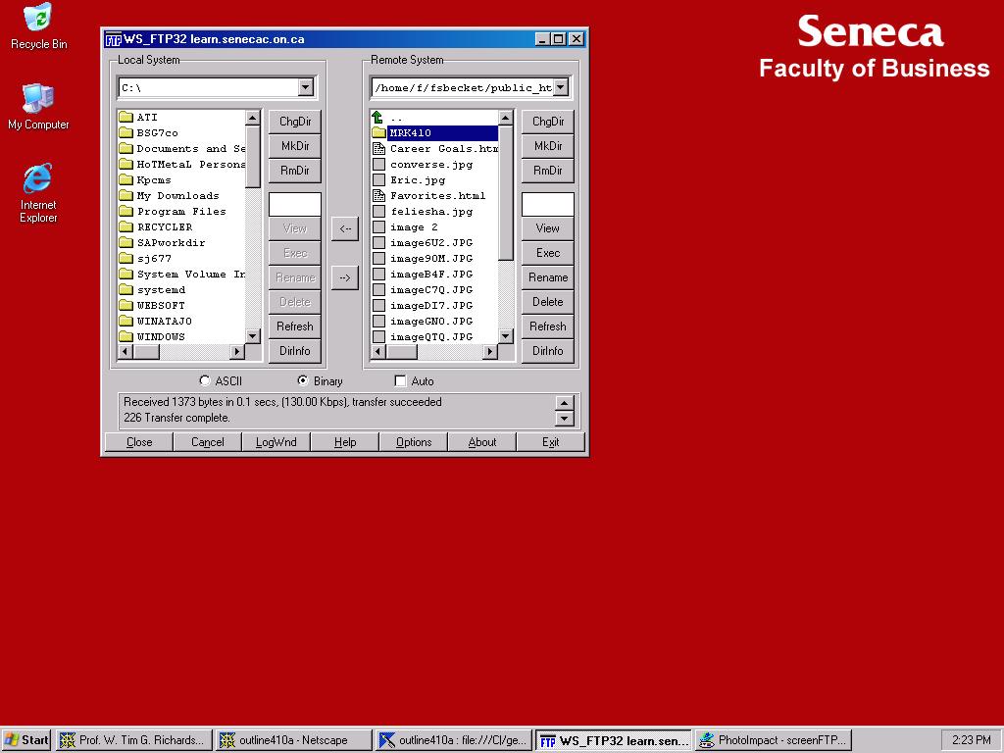The width and height of the screenshot is (1004, 753).
Task: Click the converse.jpg file icon
Action: (379, 164)
